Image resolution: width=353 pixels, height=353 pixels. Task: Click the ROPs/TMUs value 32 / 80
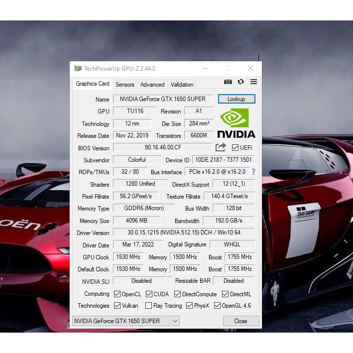[130, 172]
